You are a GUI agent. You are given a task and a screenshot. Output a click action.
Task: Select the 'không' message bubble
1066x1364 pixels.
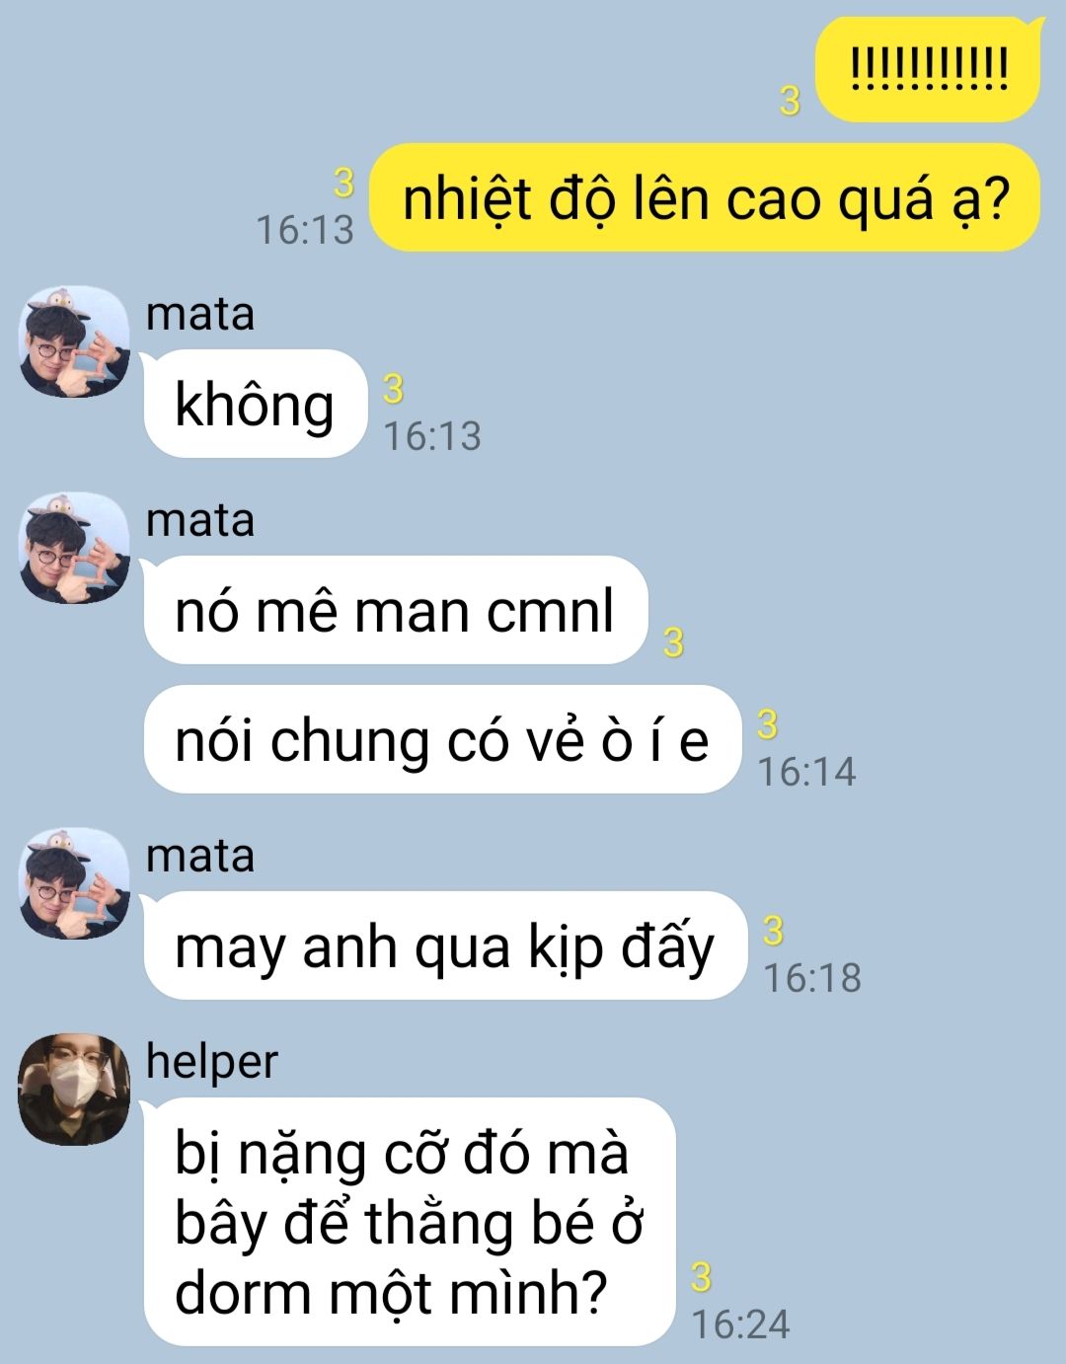click(256, 404)
